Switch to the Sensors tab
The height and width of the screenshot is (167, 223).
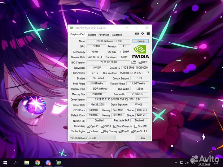pos(92,35)
